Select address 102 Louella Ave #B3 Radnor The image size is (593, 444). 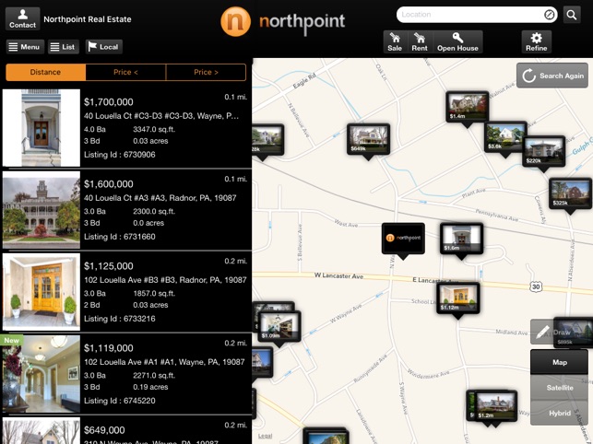(x=165, y=280)
